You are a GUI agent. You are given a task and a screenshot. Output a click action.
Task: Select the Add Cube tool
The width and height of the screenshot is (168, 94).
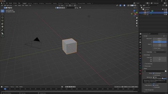pos(2,37)
